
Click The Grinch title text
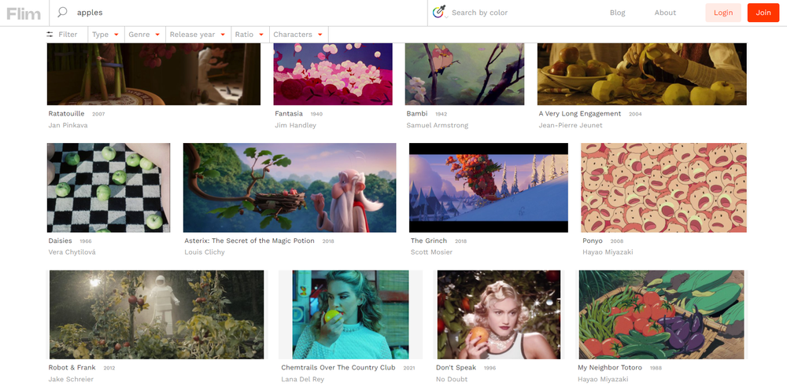(429, 241)
